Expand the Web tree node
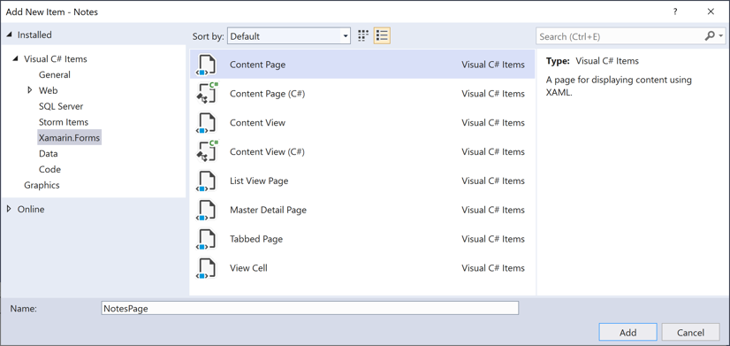Viewport: 730px width, 346px height. pyautogui.click(x=30, y=90)
